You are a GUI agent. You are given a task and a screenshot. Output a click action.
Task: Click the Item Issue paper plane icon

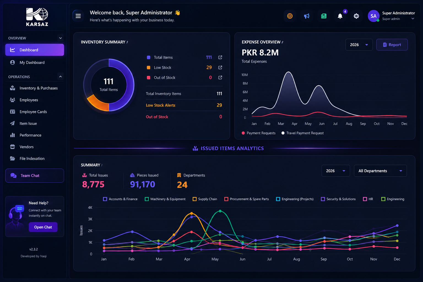pyautogui.click(x=12, y=123)
